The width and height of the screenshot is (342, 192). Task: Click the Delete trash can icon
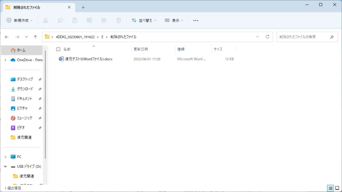coord(118,20)
